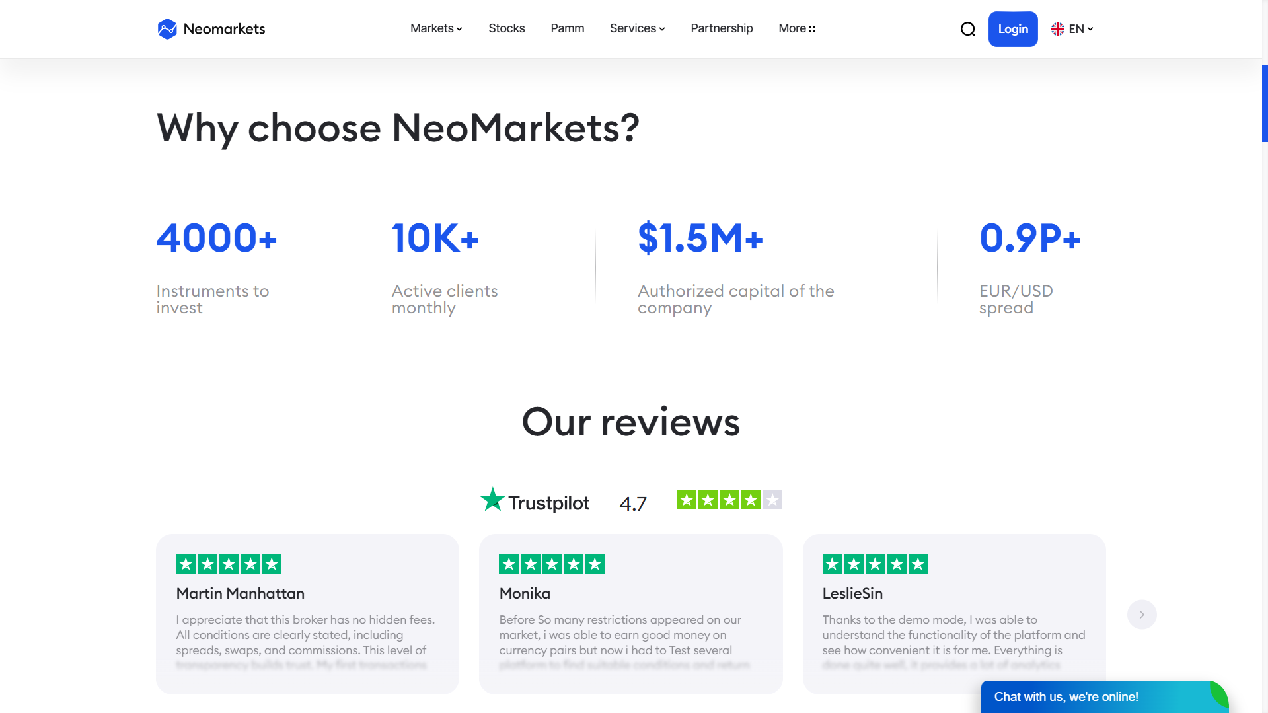Viewport: 1268px width, 713px height.
Task: Open the search magnifier icon
Action: point(968,29)
